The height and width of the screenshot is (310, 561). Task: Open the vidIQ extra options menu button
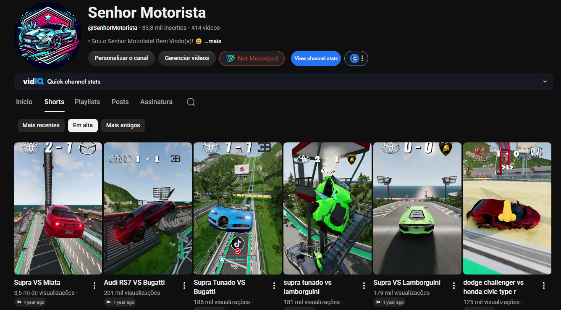pos(356,58)
